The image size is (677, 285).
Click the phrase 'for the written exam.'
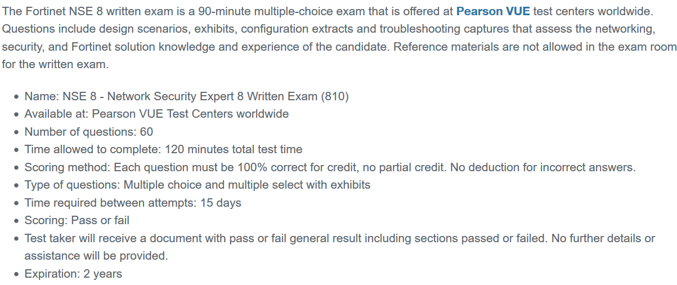[55, 64]
